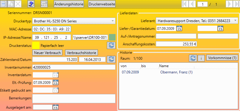The height and width of the screenshot is (111, 240).
Task: Click the record number page field
Action: (202, 4)
